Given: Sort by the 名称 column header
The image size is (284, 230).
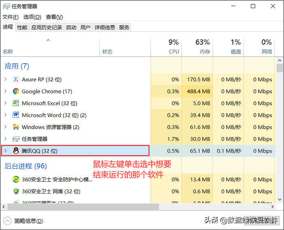Looking at the screenshot, I should point(50,47).
